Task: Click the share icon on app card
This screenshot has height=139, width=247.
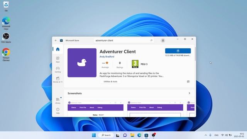Action: pos(188,81)
